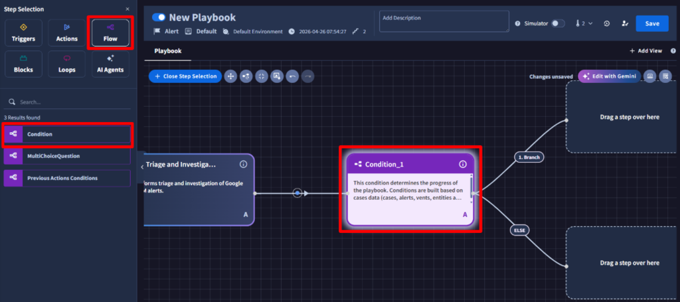Select the MultiChoiceQuestion flow step
This screenshot has width=680, height=302.
[x=67, y=155]
